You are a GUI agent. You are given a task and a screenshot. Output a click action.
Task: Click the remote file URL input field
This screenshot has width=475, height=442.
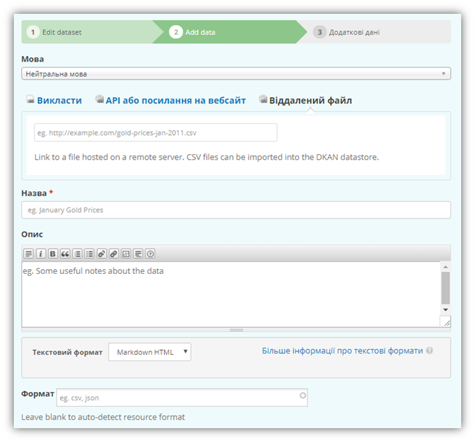click(155, 132)
